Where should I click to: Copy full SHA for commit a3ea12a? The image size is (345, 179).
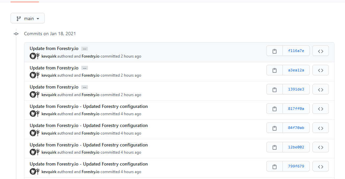(x=274, y=70)
